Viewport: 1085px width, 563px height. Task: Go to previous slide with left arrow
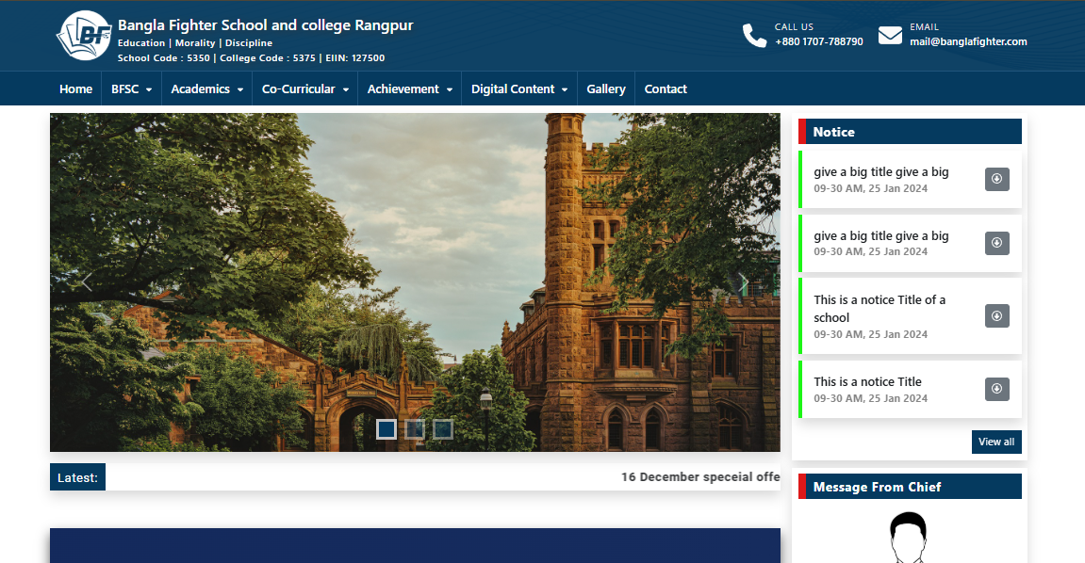pyautogui.click(x=87, y=281)
